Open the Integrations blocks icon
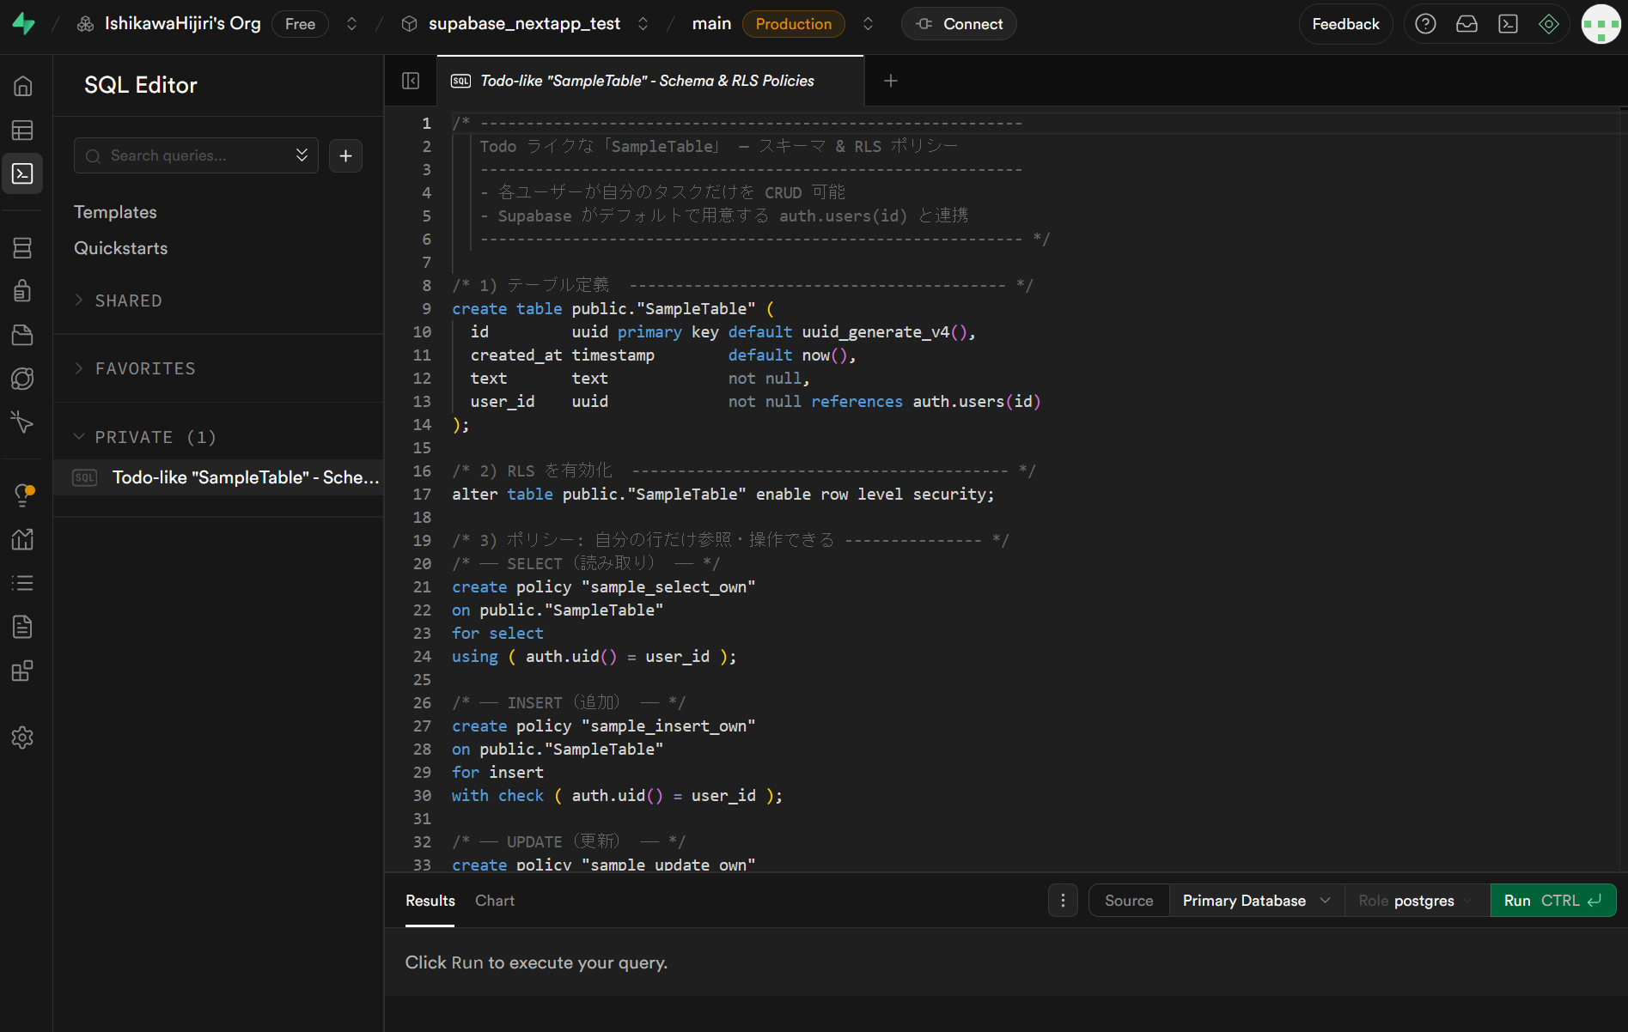Screen dimensions: 1628x1032 (x=23, y=671)
